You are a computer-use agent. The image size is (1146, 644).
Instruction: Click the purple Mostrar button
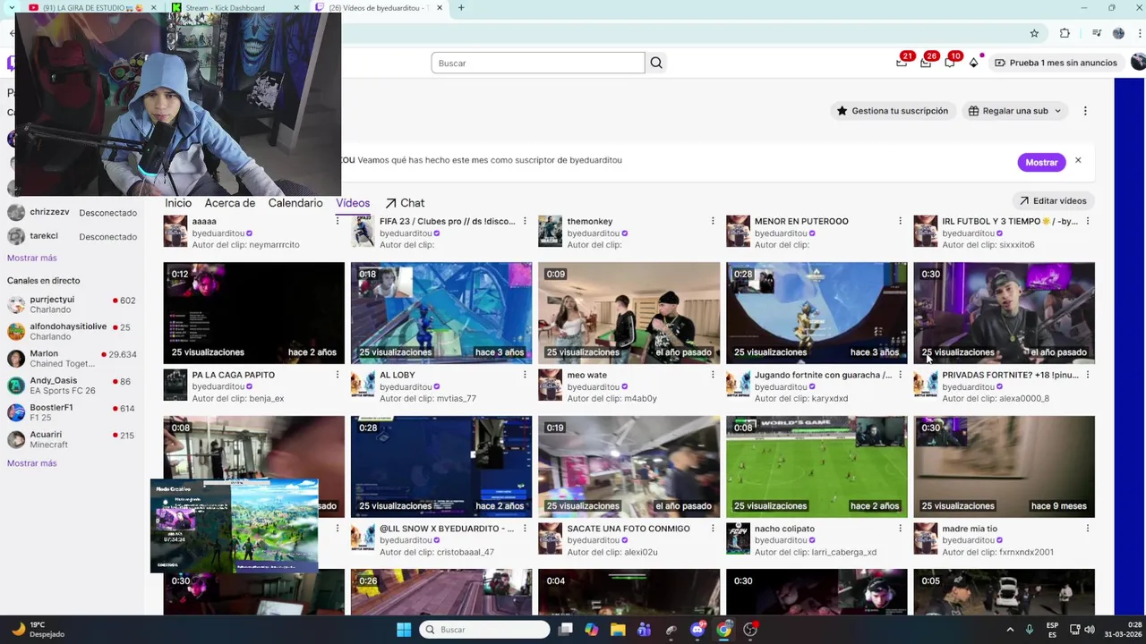[x=1041, y=162]
